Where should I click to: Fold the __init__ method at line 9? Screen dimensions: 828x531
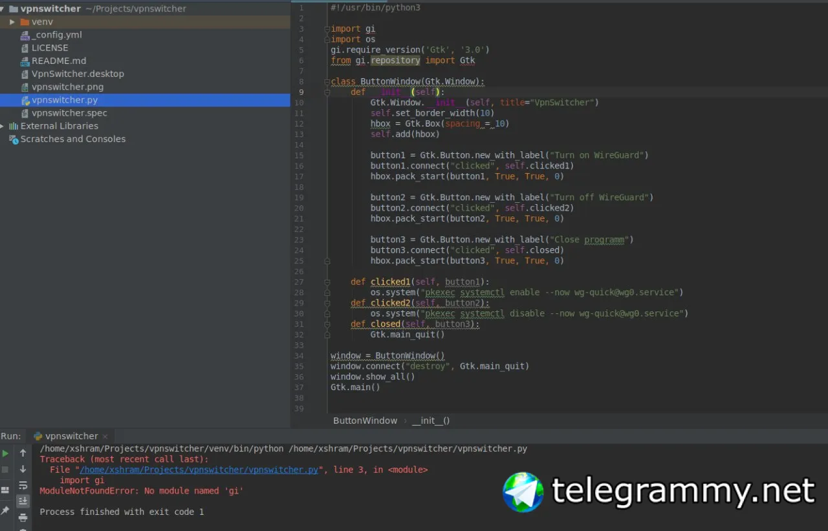327,92
